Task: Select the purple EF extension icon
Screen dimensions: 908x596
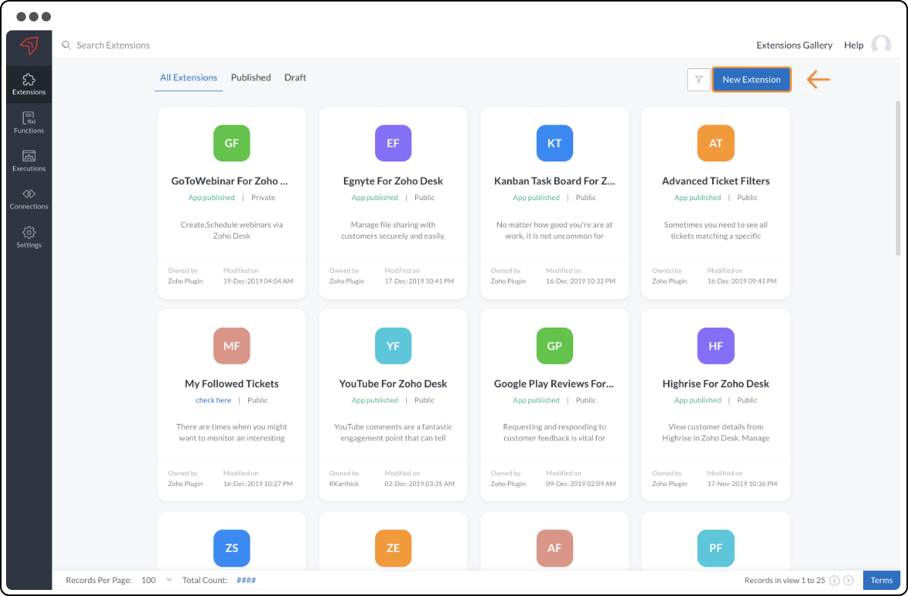Action: click(393, 143)
